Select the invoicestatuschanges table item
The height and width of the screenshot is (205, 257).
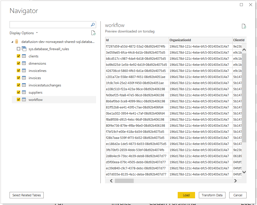tap(45, 85)
